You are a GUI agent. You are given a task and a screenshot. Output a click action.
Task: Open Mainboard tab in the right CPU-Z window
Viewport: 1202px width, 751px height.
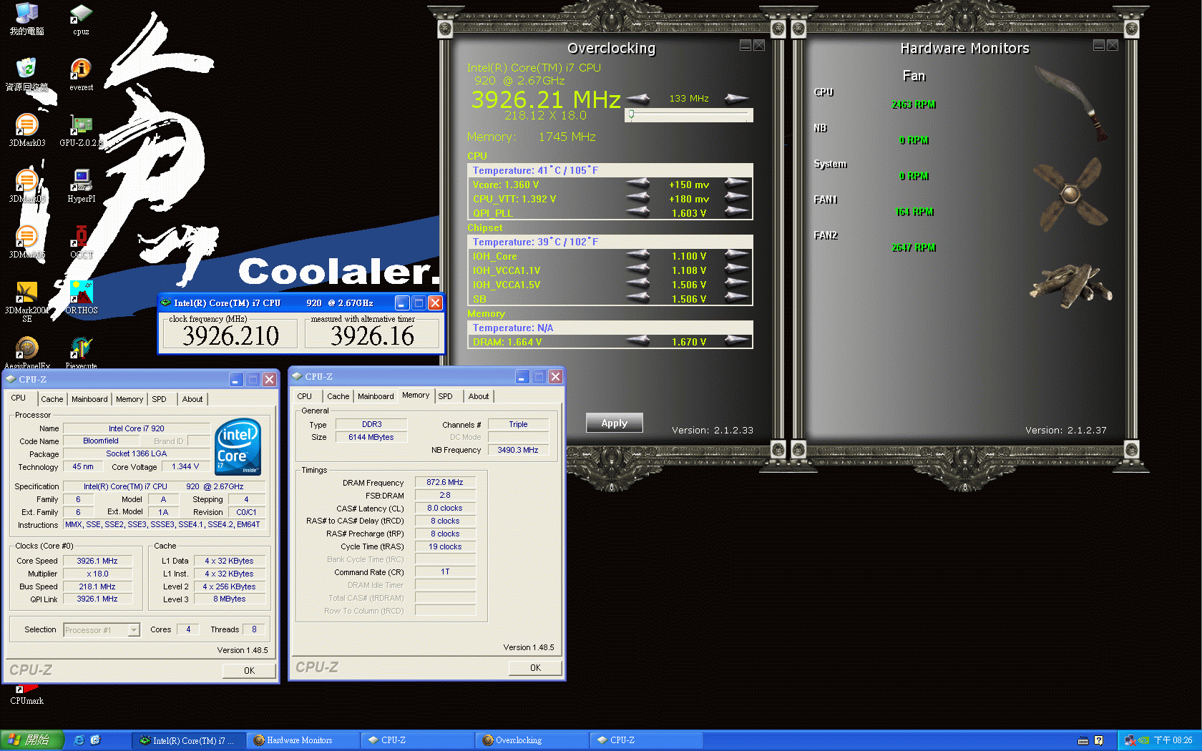pyautogui.click(x=376, y=396)
